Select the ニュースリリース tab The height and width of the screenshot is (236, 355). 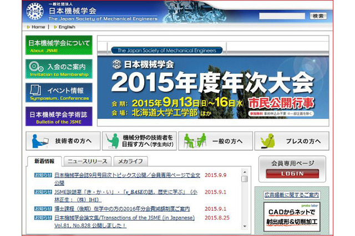tap(88, 161)
